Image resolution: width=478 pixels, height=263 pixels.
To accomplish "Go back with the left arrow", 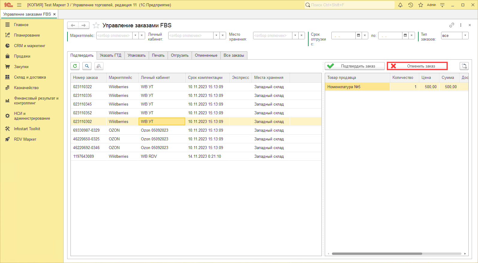I will tap(73, 25).
